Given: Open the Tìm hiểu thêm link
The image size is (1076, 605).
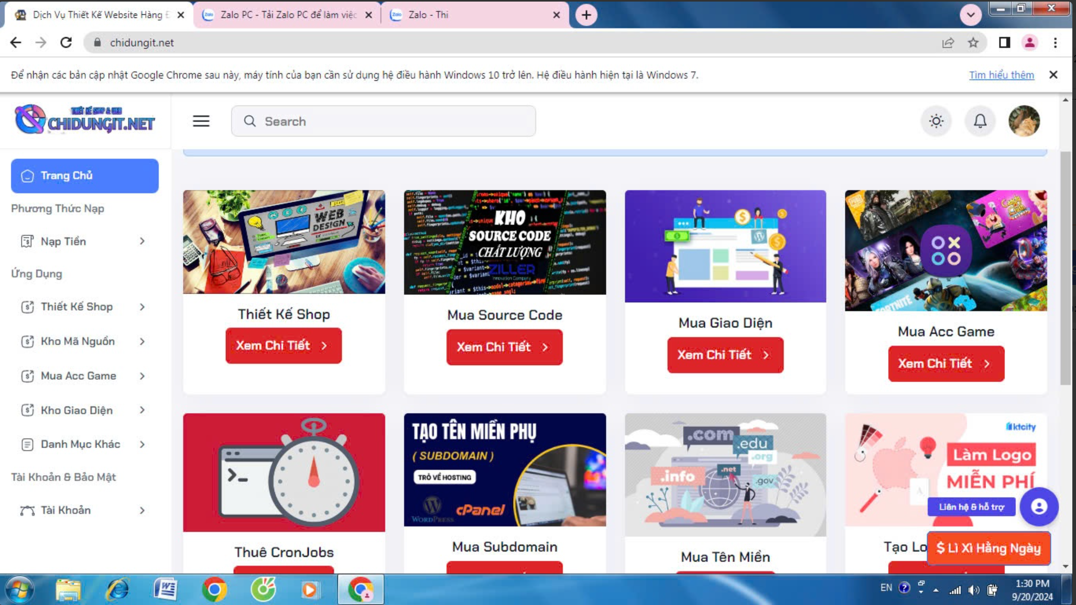Looking at the screenshot, I should tap(1001, 75).
